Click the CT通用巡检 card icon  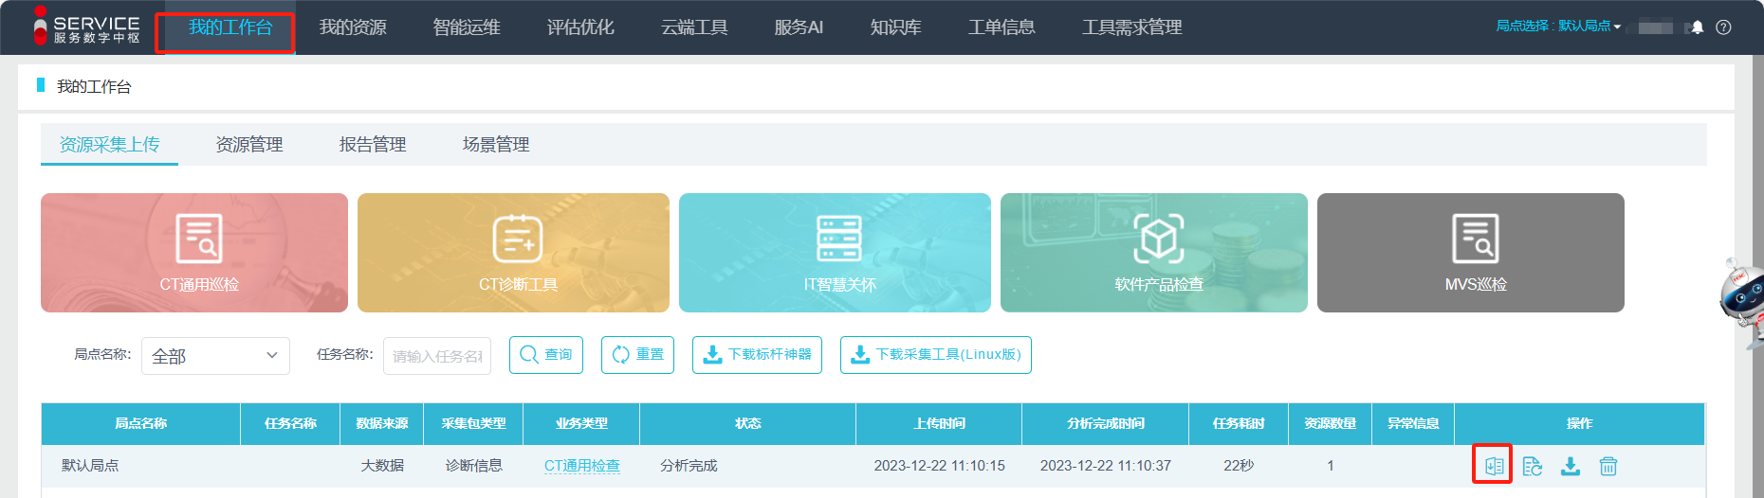pos(199,238)
